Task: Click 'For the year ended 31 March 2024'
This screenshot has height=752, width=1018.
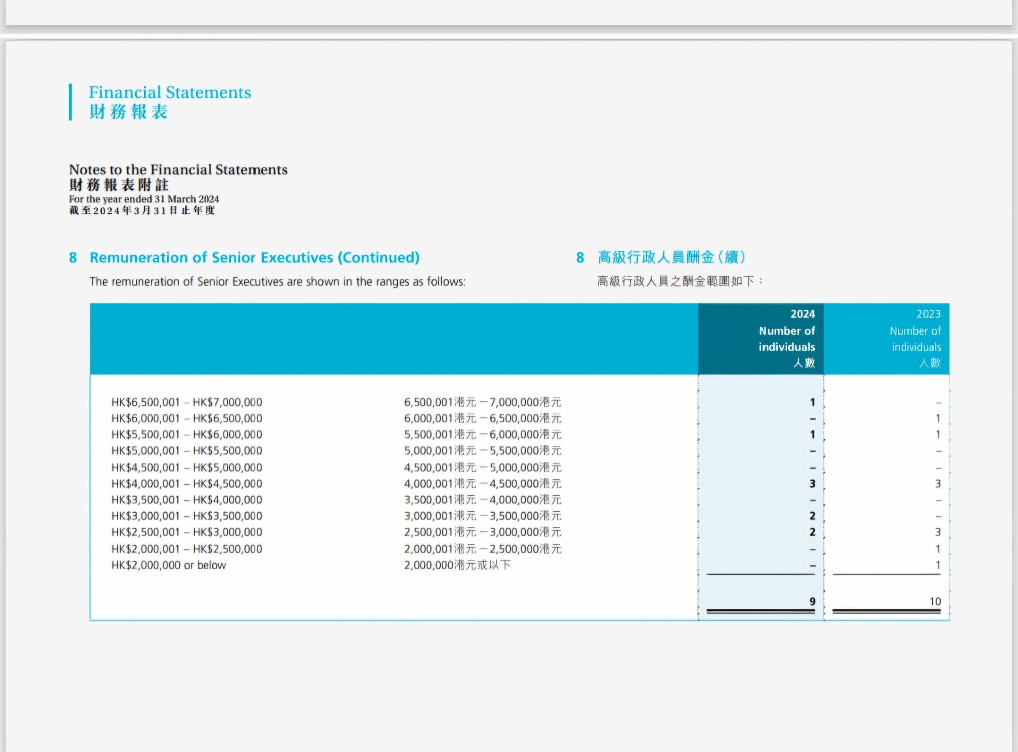Action: (x=144, y=199)
